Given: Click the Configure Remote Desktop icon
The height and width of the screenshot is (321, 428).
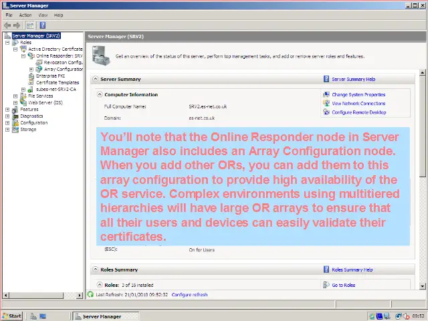Looking at the screenshot, I should tap(326, 112).
